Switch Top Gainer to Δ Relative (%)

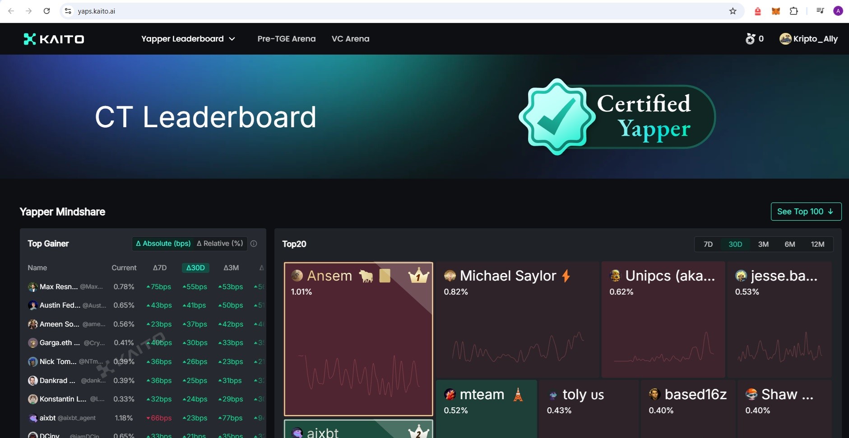click(x=220, y=244)
